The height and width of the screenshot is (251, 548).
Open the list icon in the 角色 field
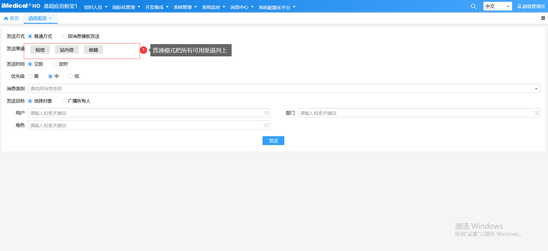[266, 125]
